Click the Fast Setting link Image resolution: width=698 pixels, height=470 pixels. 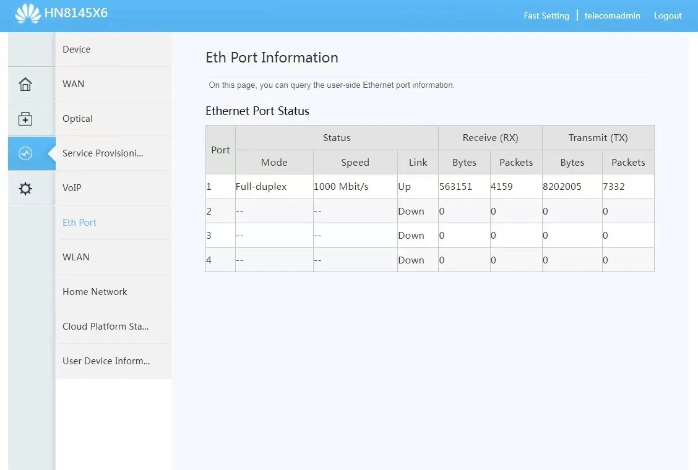pos(546,16)
